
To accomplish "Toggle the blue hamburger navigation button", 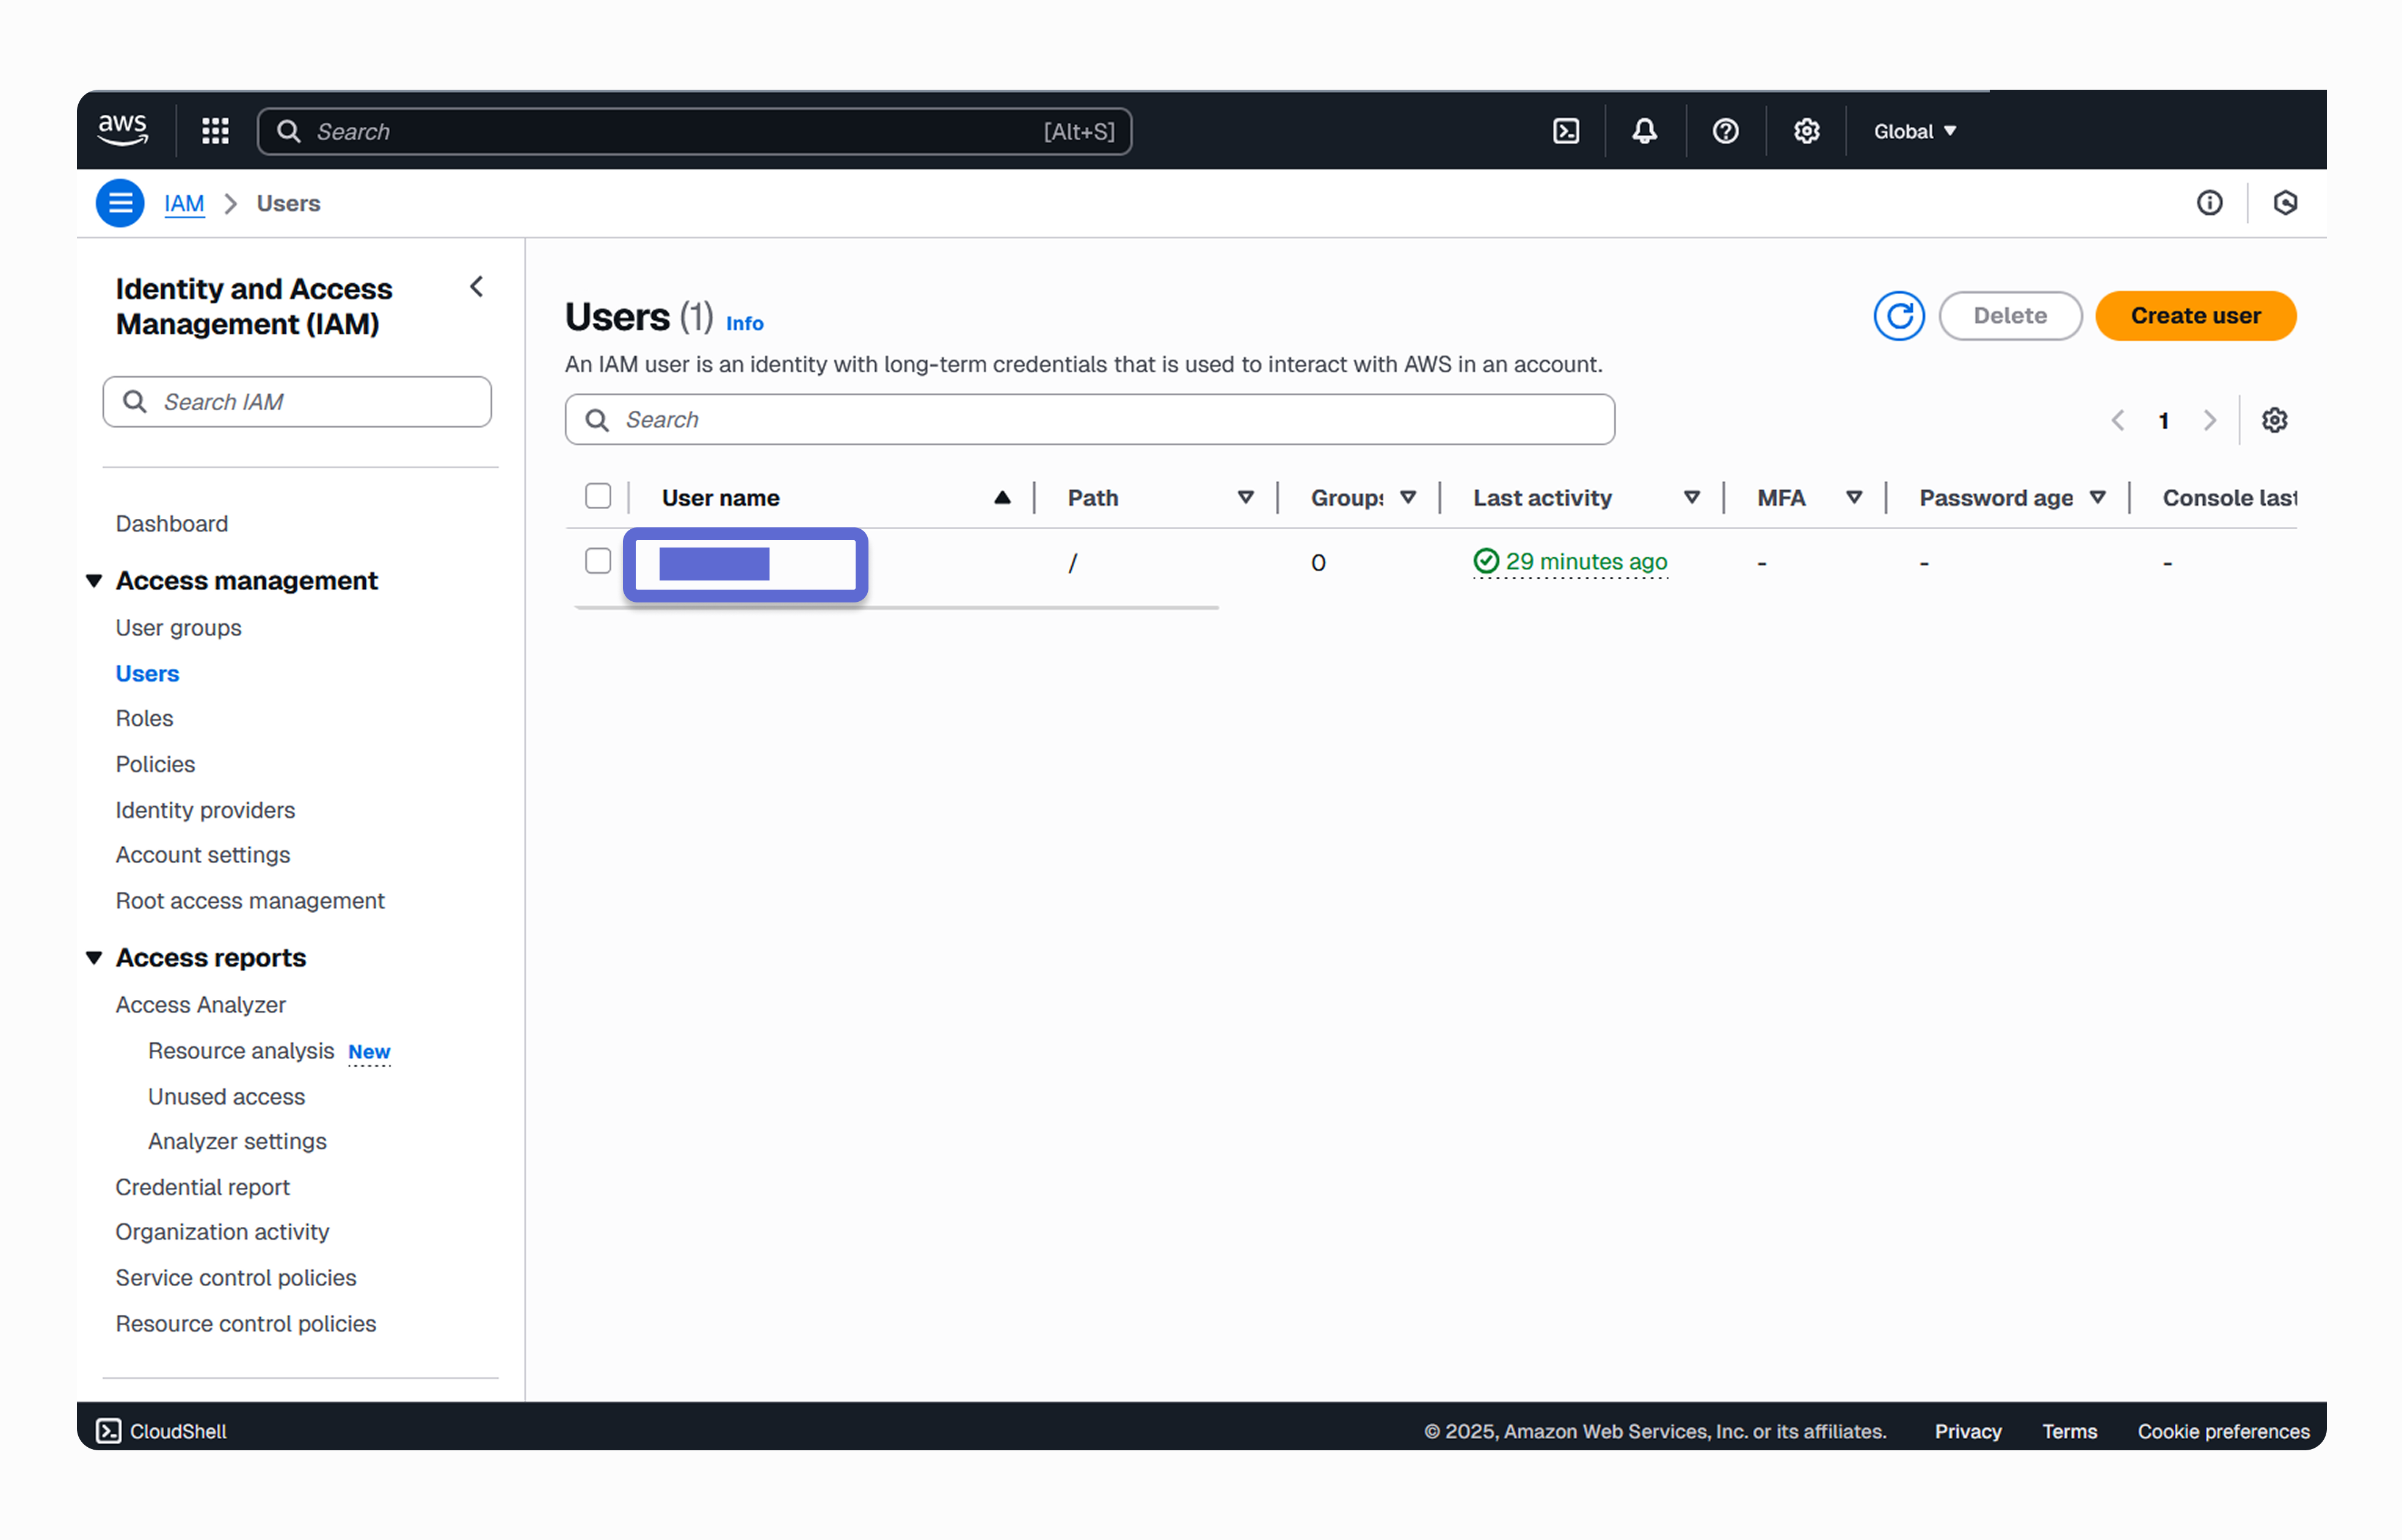I will pyautogui.click(x=120, y=203).
